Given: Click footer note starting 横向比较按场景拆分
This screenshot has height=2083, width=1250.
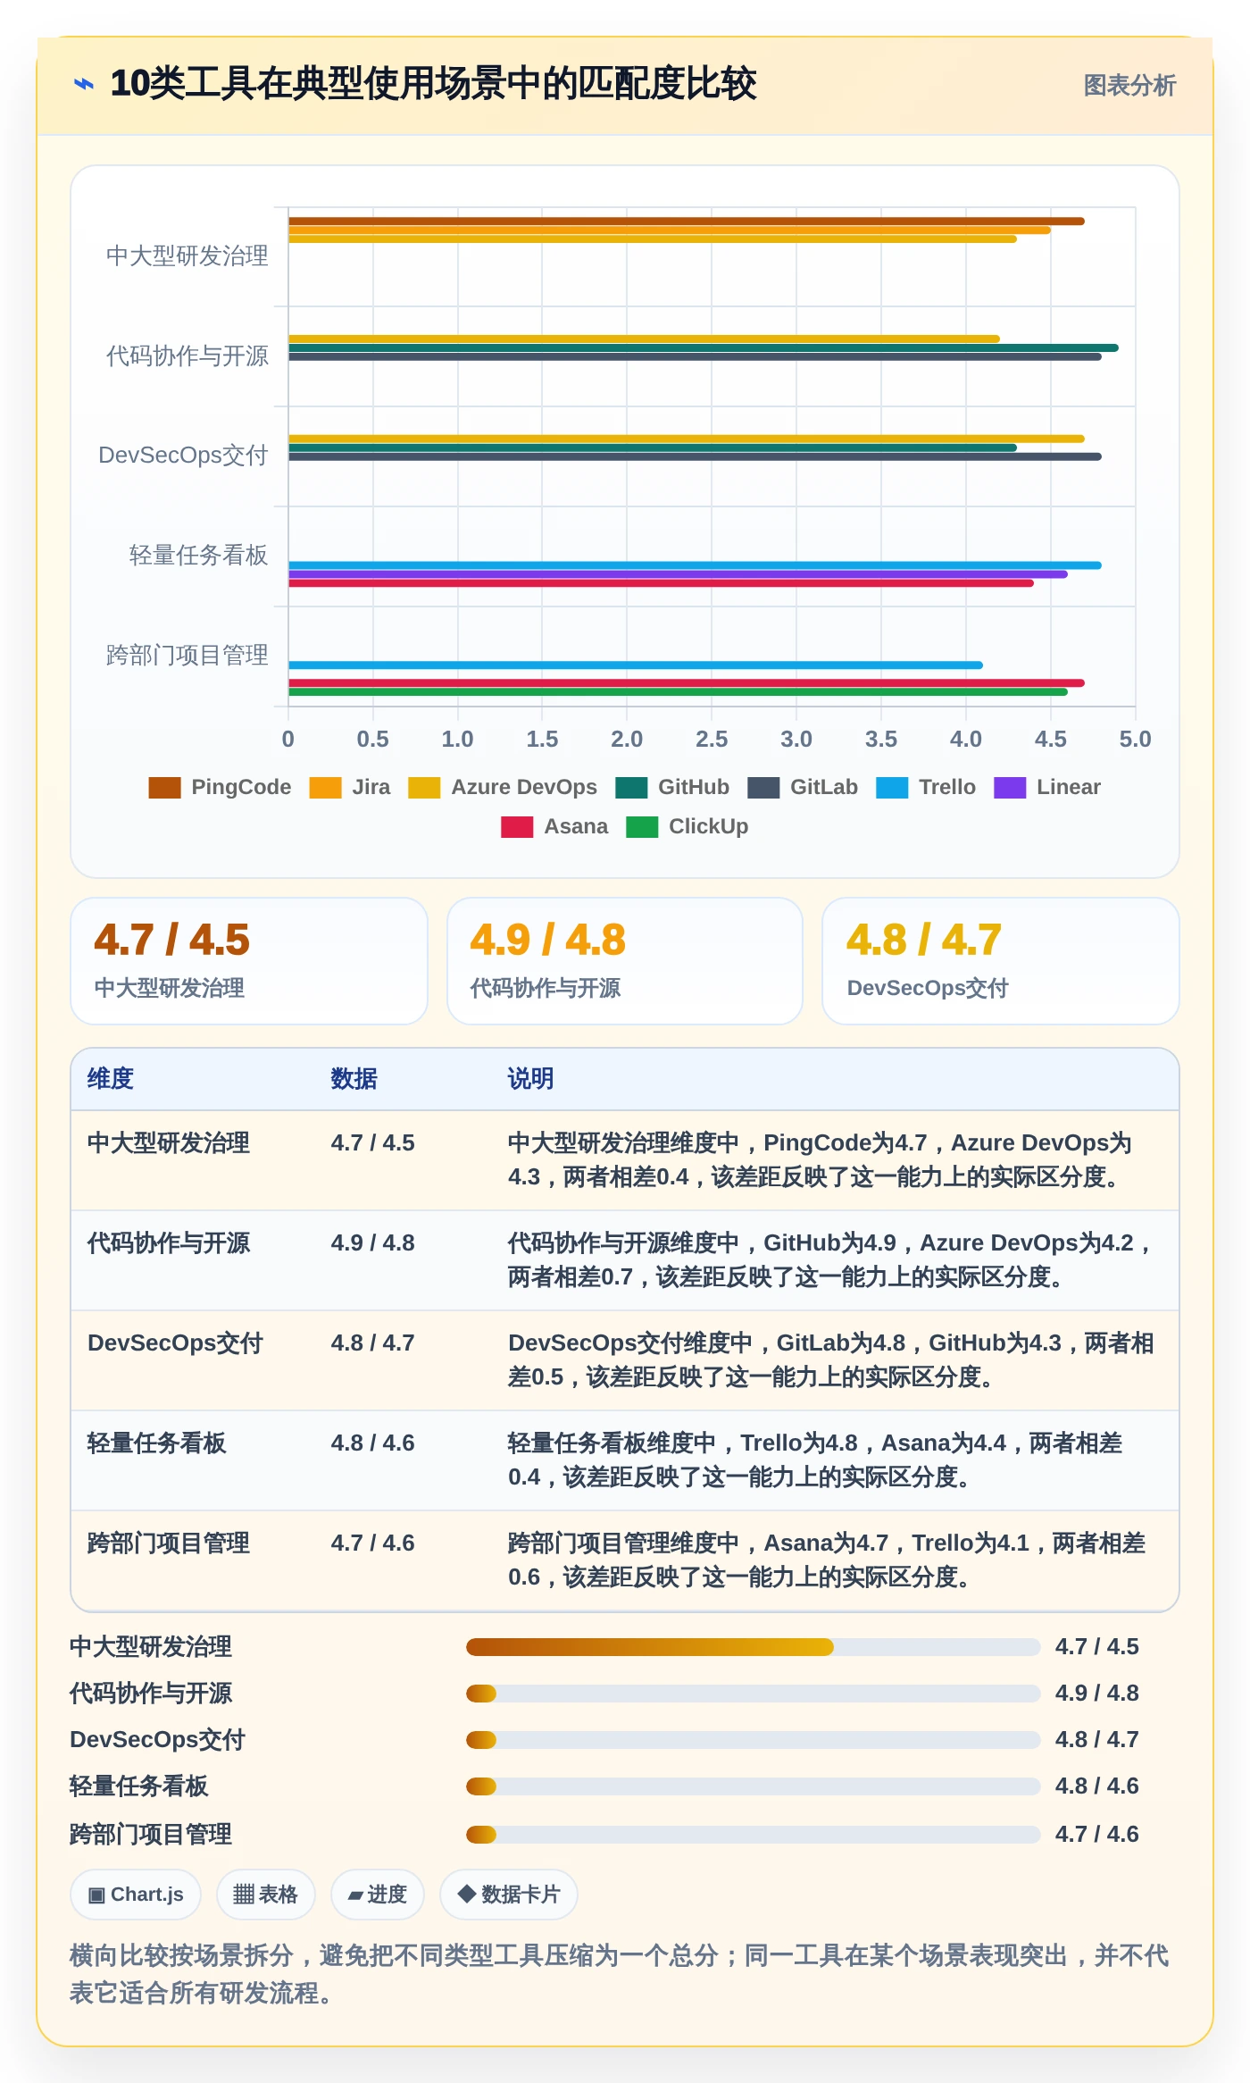Looking at the screenshot, I should [619, 1974].
